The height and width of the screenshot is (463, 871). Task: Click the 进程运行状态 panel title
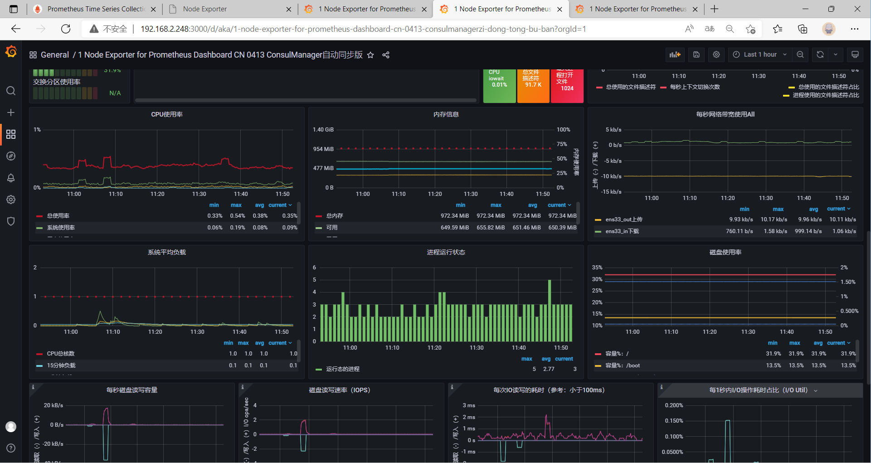click(x=446, y=252)
